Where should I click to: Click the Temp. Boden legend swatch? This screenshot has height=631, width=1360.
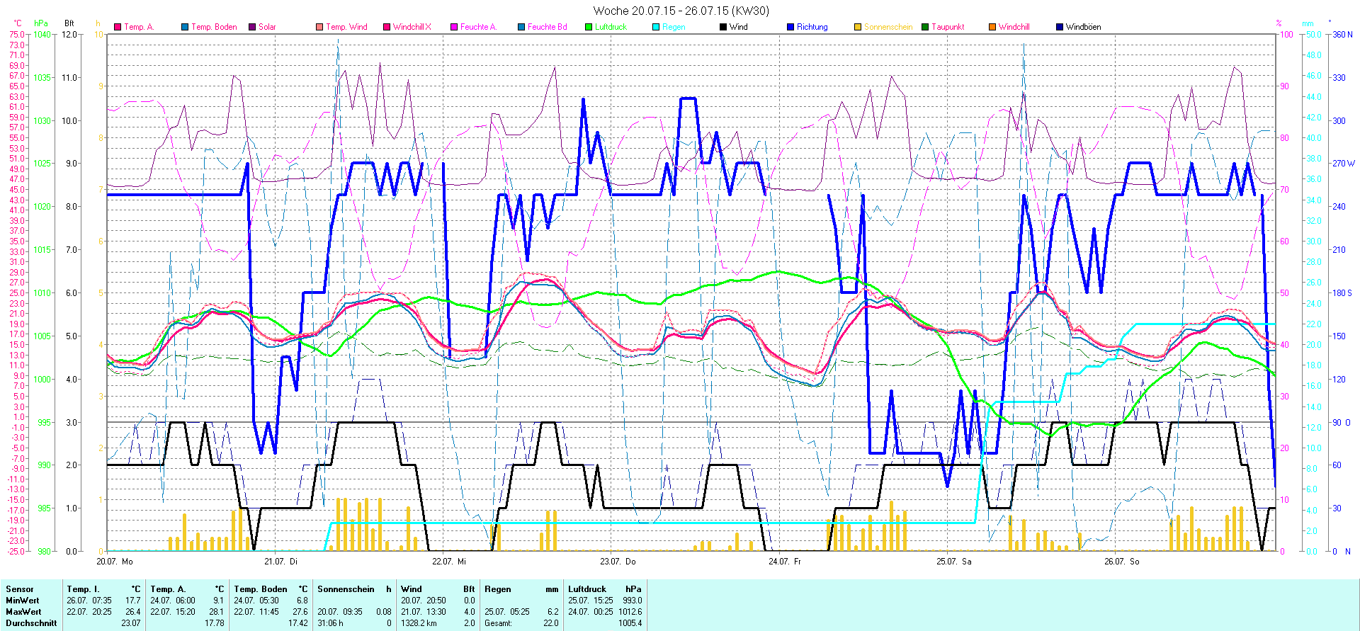(x=185, y=27)
